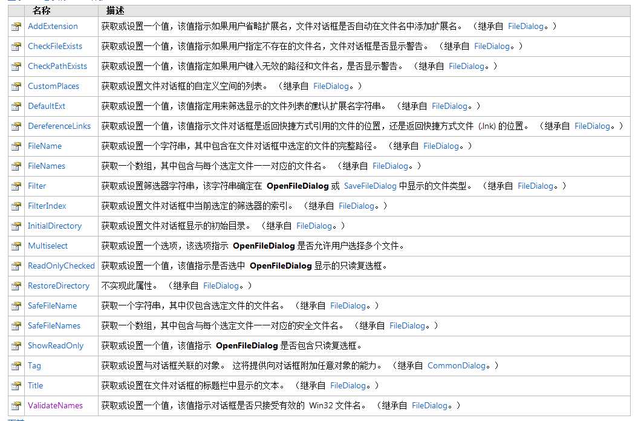Image resolution: width=641 pixels, height=421 pixels.
Task: Click property icon beside RestoreDirectory
Action: [16, 287]
